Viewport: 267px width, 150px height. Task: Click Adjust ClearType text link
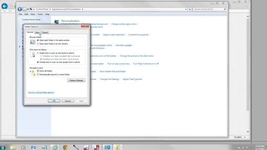point(132,79)
